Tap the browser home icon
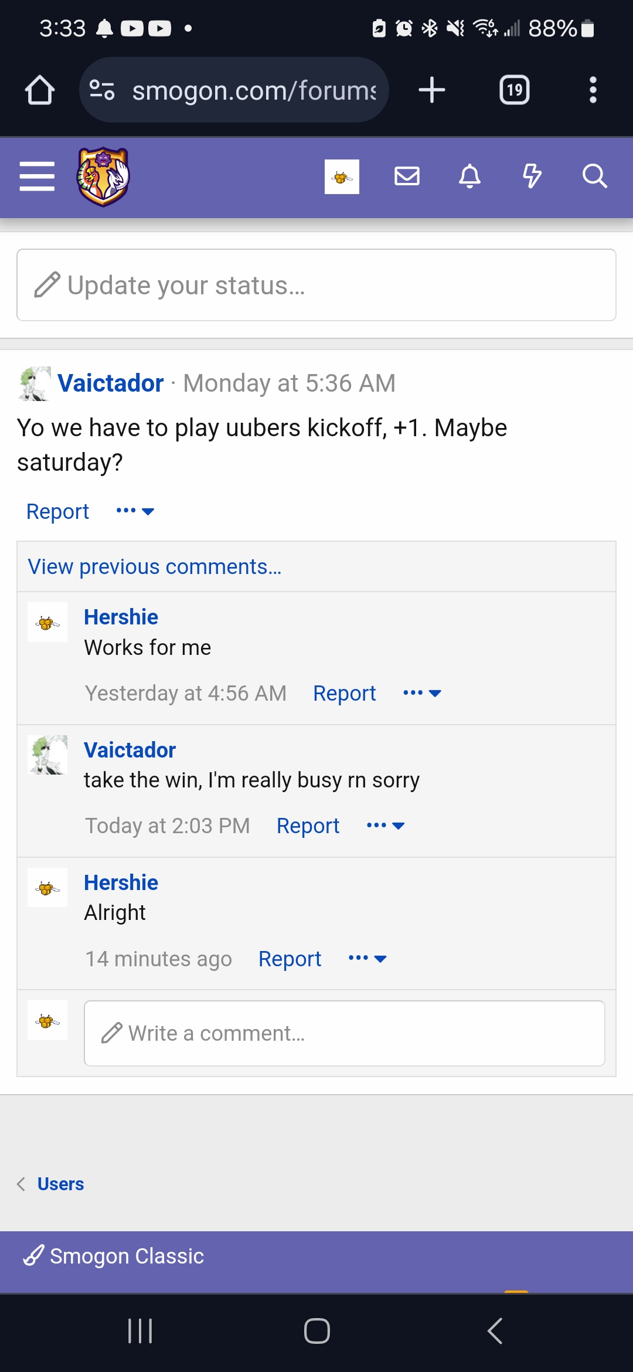 coord(40,90)
